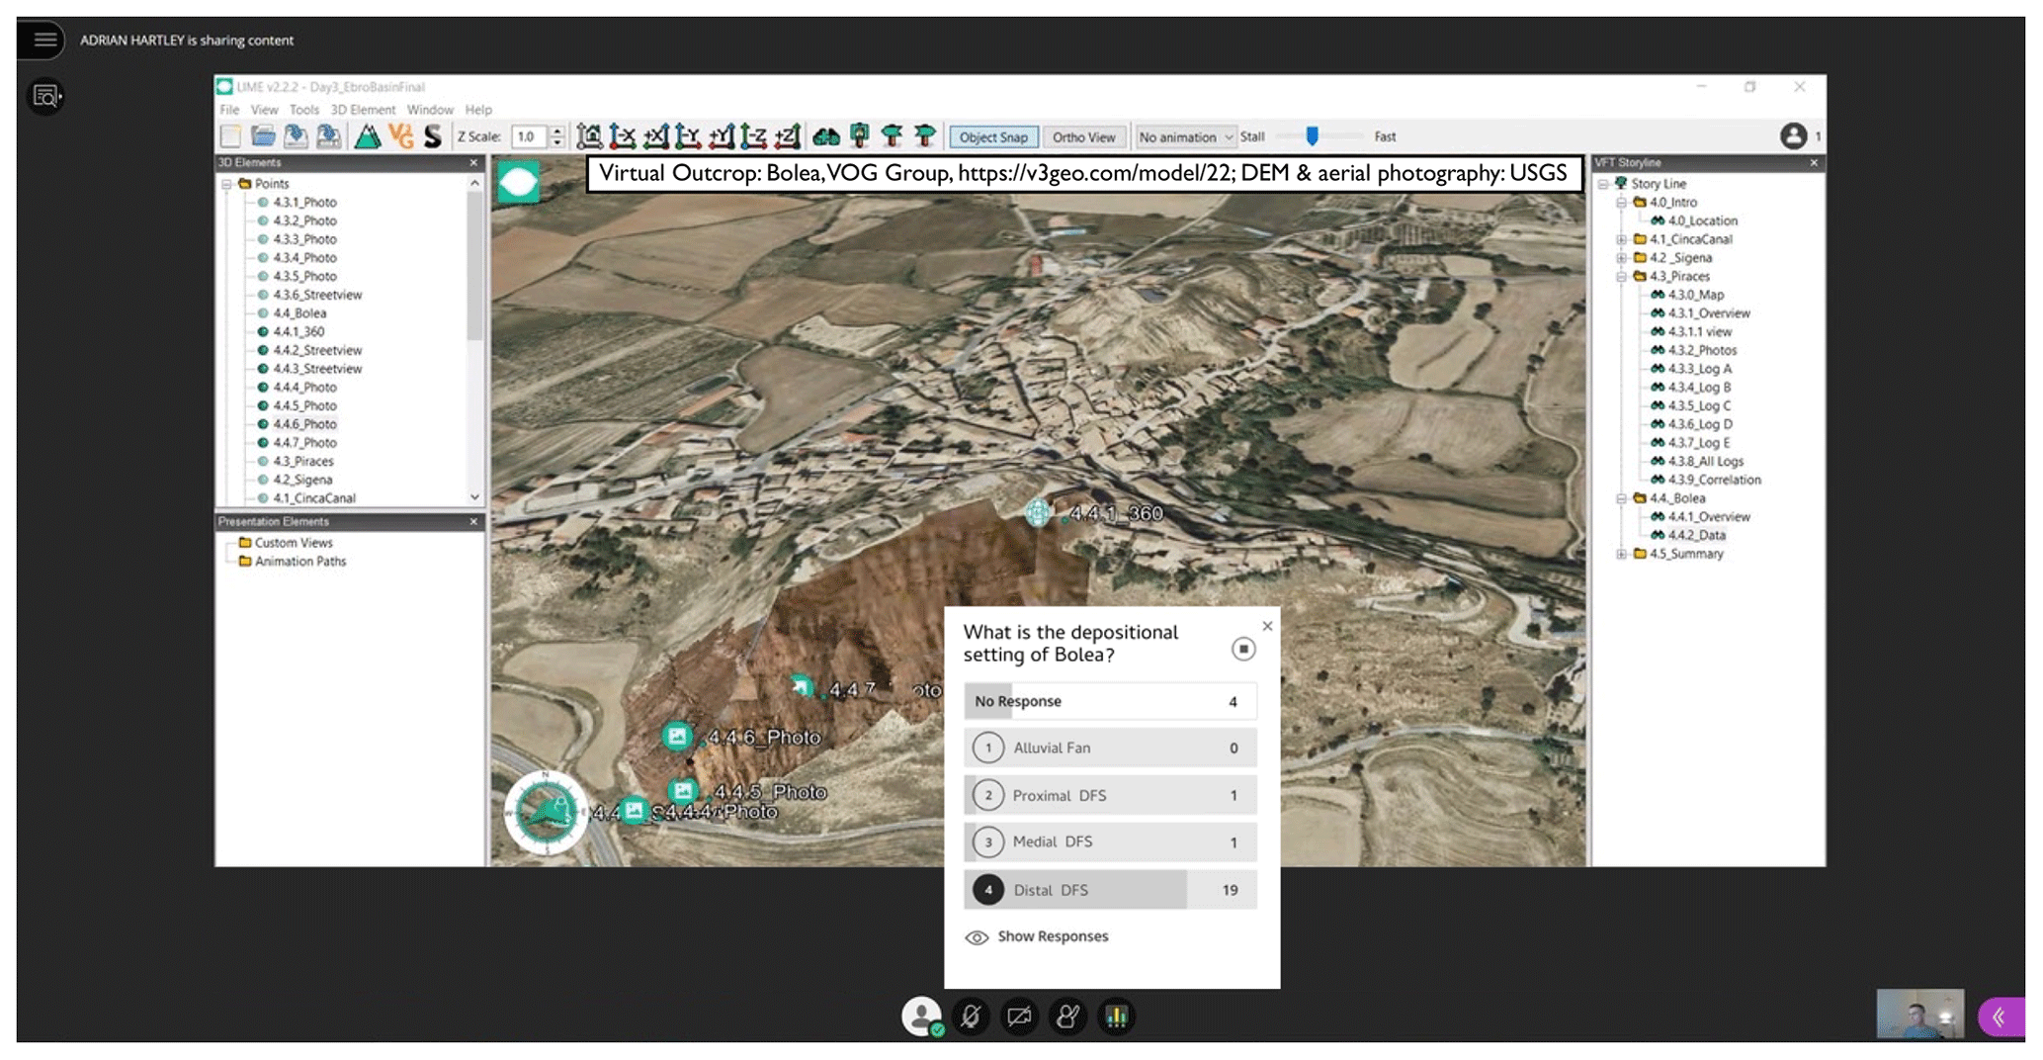The height and width of the screenshot is (1060, 2043).
Task: Turn on the camera in meeting controls
Action: point(1019,1016)
